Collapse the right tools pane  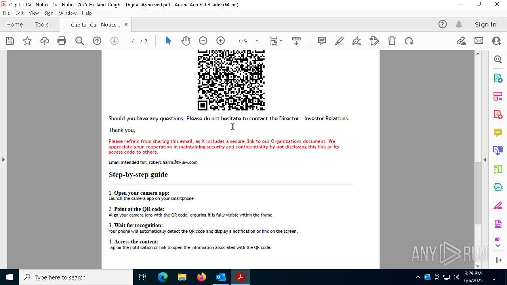485,160
